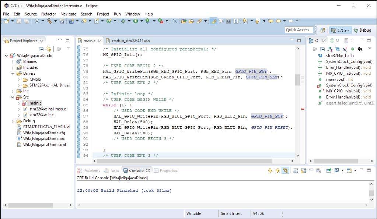The width and height of the screenshot is (377, 219).
Task: Click Collapse All in Project Explorer
Action: click(41, 49)
